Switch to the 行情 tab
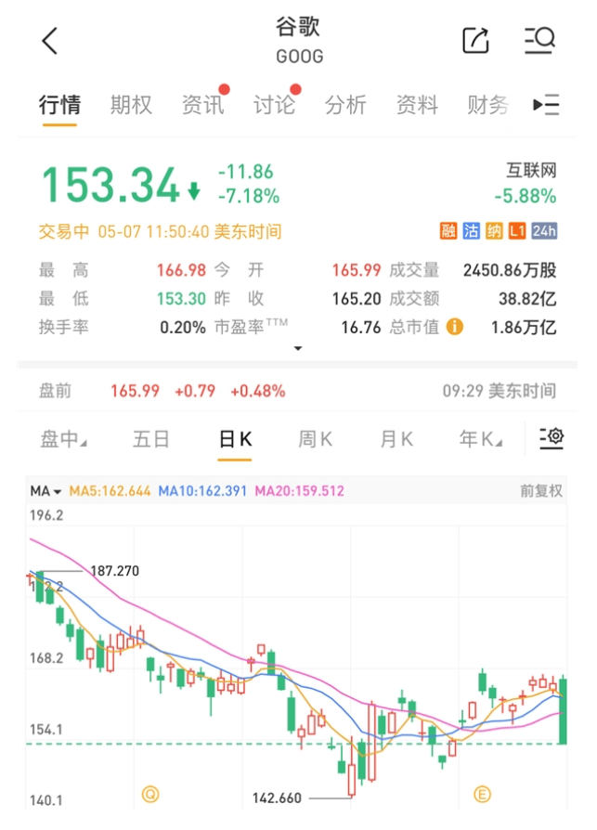 59,104
